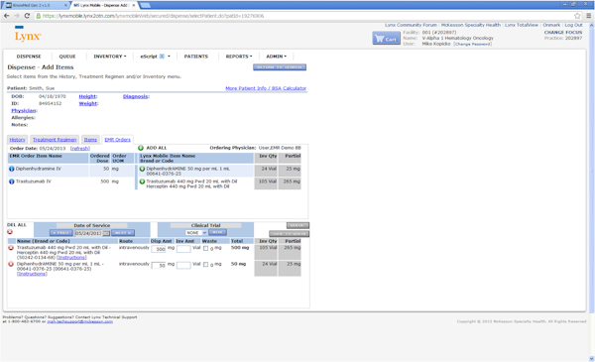Click the refresh link by Order Date

(80, 149)
